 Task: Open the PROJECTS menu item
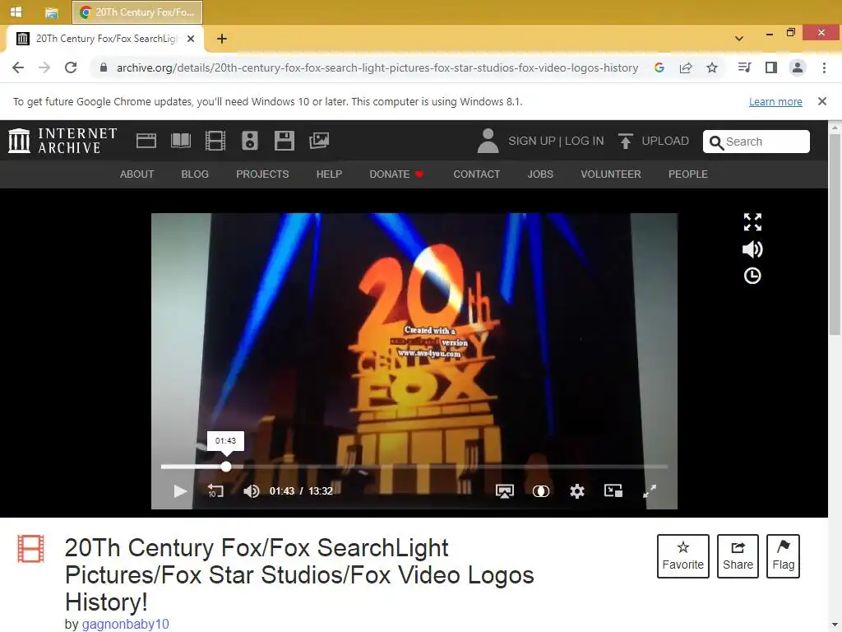[x=262, y=174]
